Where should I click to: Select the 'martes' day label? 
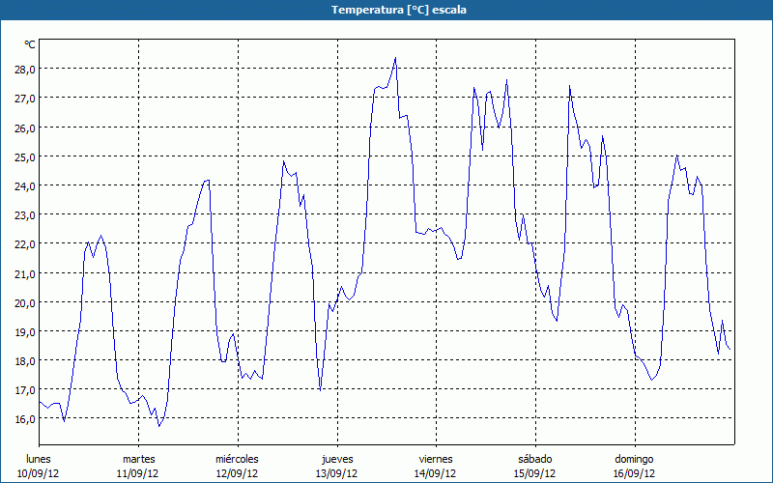click(138, 458)
